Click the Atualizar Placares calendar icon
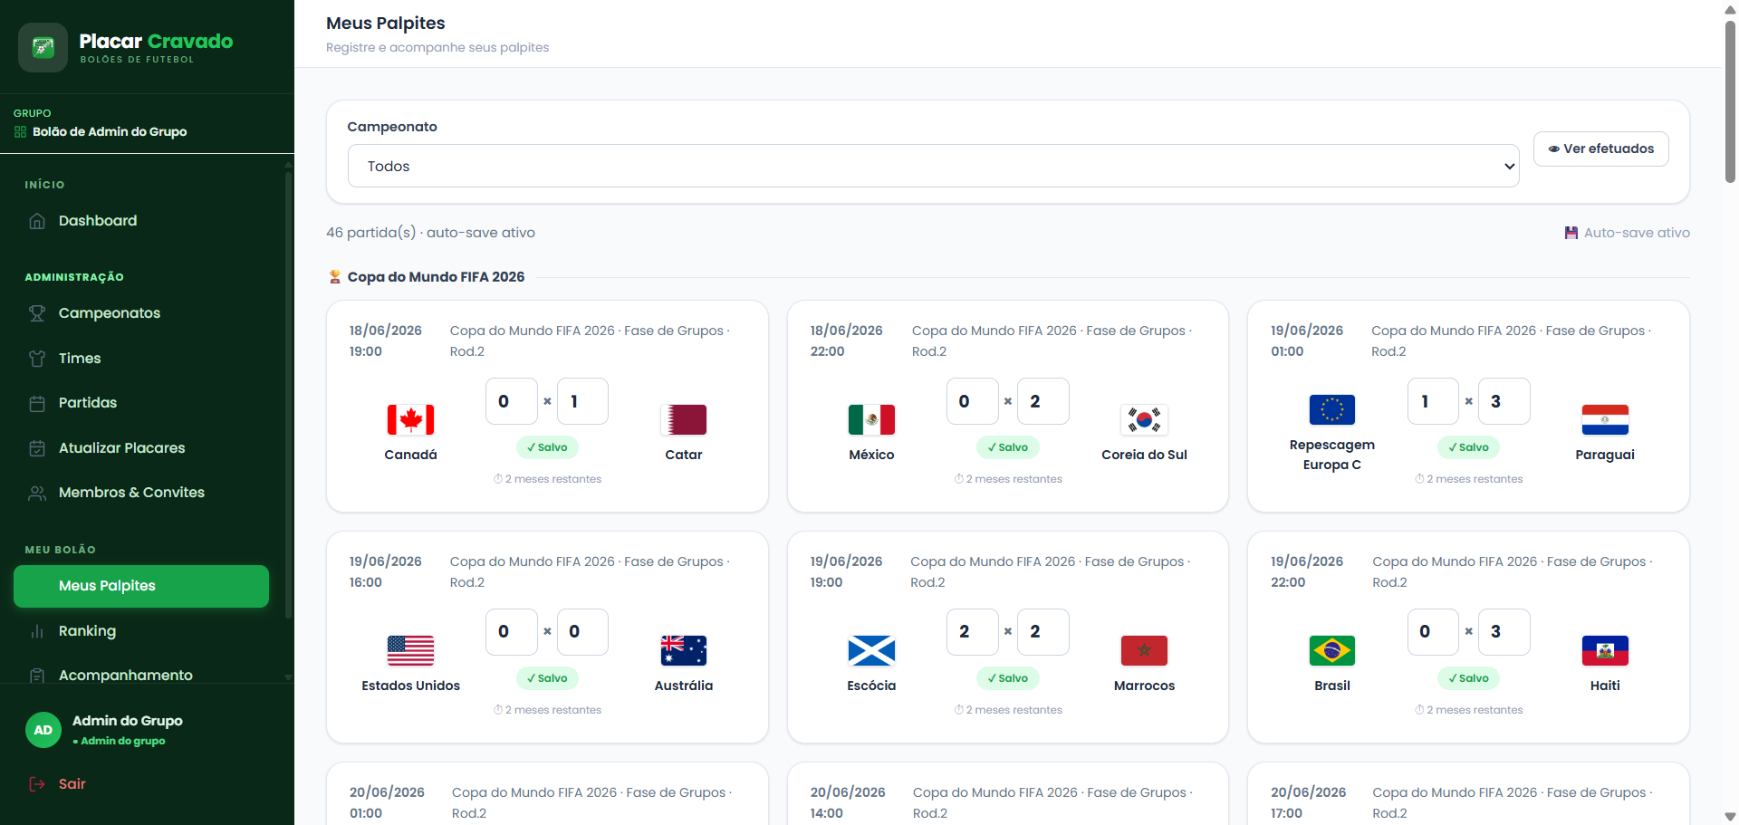This screenshot has height=825, width=1739. [37, 448]
